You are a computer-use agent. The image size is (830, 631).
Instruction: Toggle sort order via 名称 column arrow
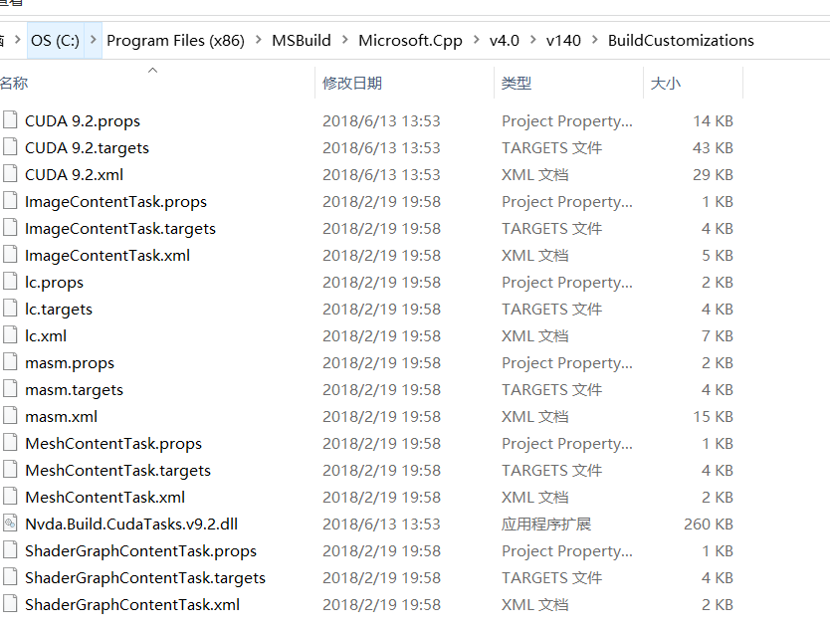pyautogui.click(x=151, y=71)
